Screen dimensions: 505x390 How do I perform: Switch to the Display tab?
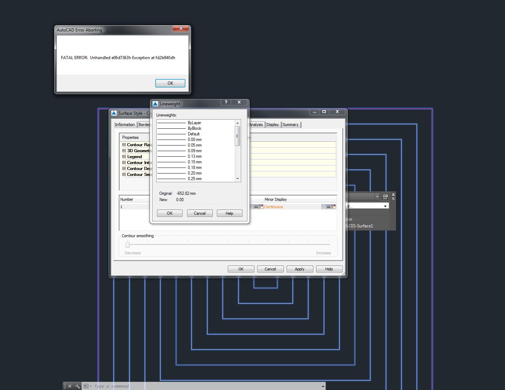click(x=273, y=125)
